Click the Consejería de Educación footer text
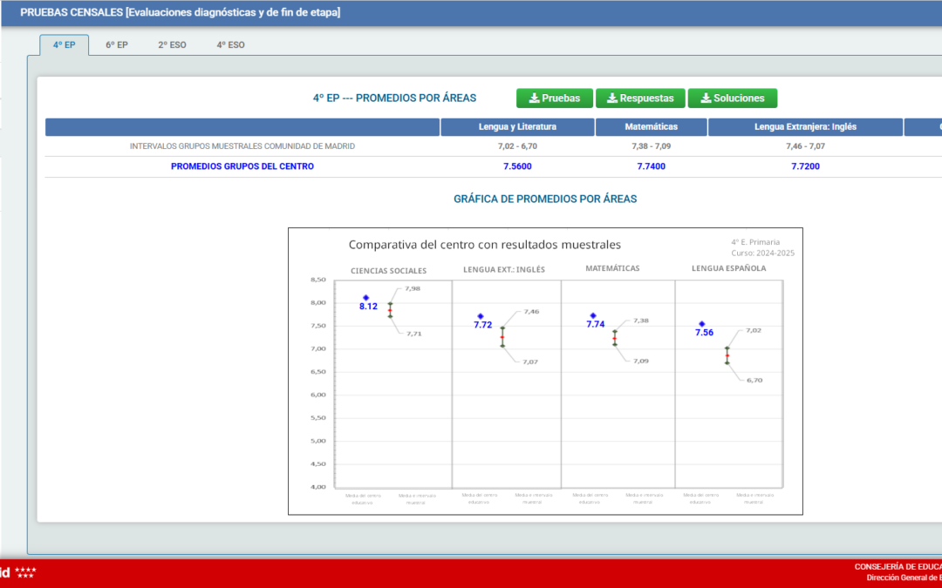Screen dimensions: 942x588 pos(898,567)
